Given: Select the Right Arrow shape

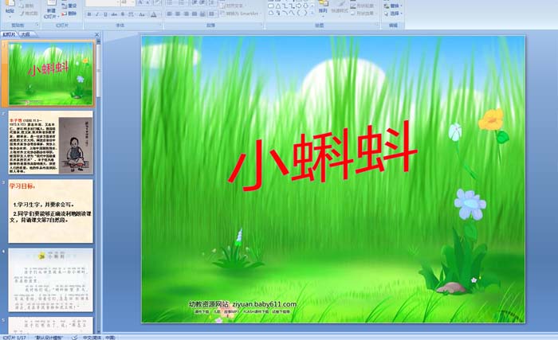Looking at the screenshot, I should coord(299,6).
